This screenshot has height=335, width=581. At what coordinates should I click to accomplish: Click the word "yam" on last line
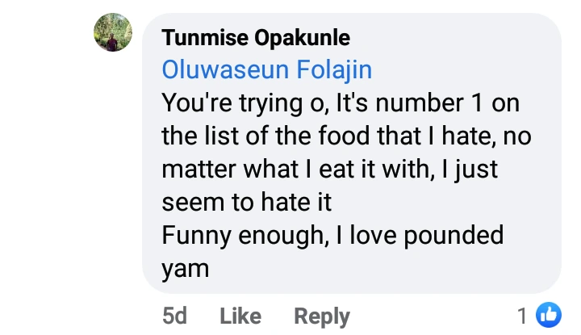pos(186,269)
